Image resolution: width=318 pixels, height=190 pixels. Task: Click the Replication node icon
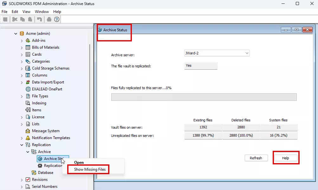[28, 145]
